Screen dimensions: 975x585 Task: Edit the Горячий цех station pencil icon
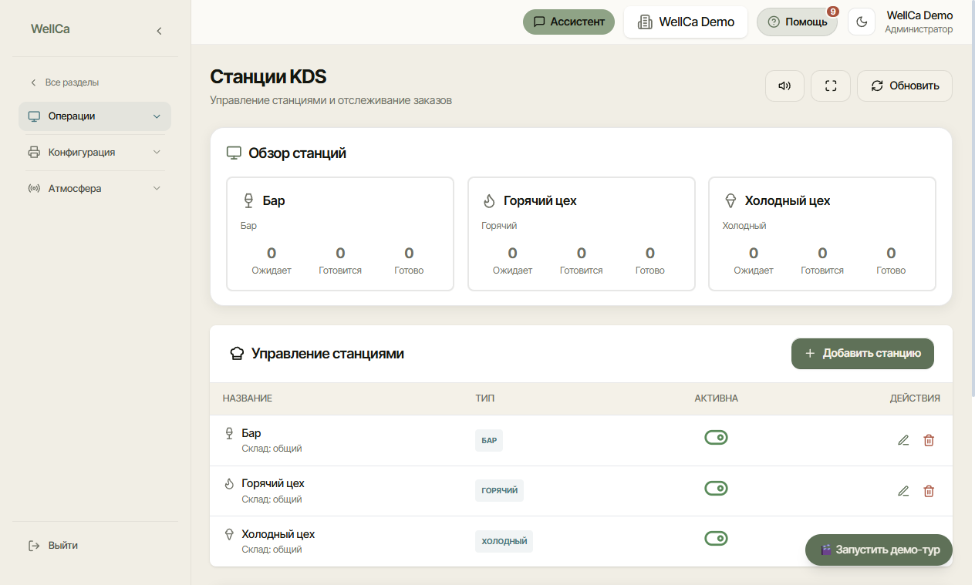(903, 491)
